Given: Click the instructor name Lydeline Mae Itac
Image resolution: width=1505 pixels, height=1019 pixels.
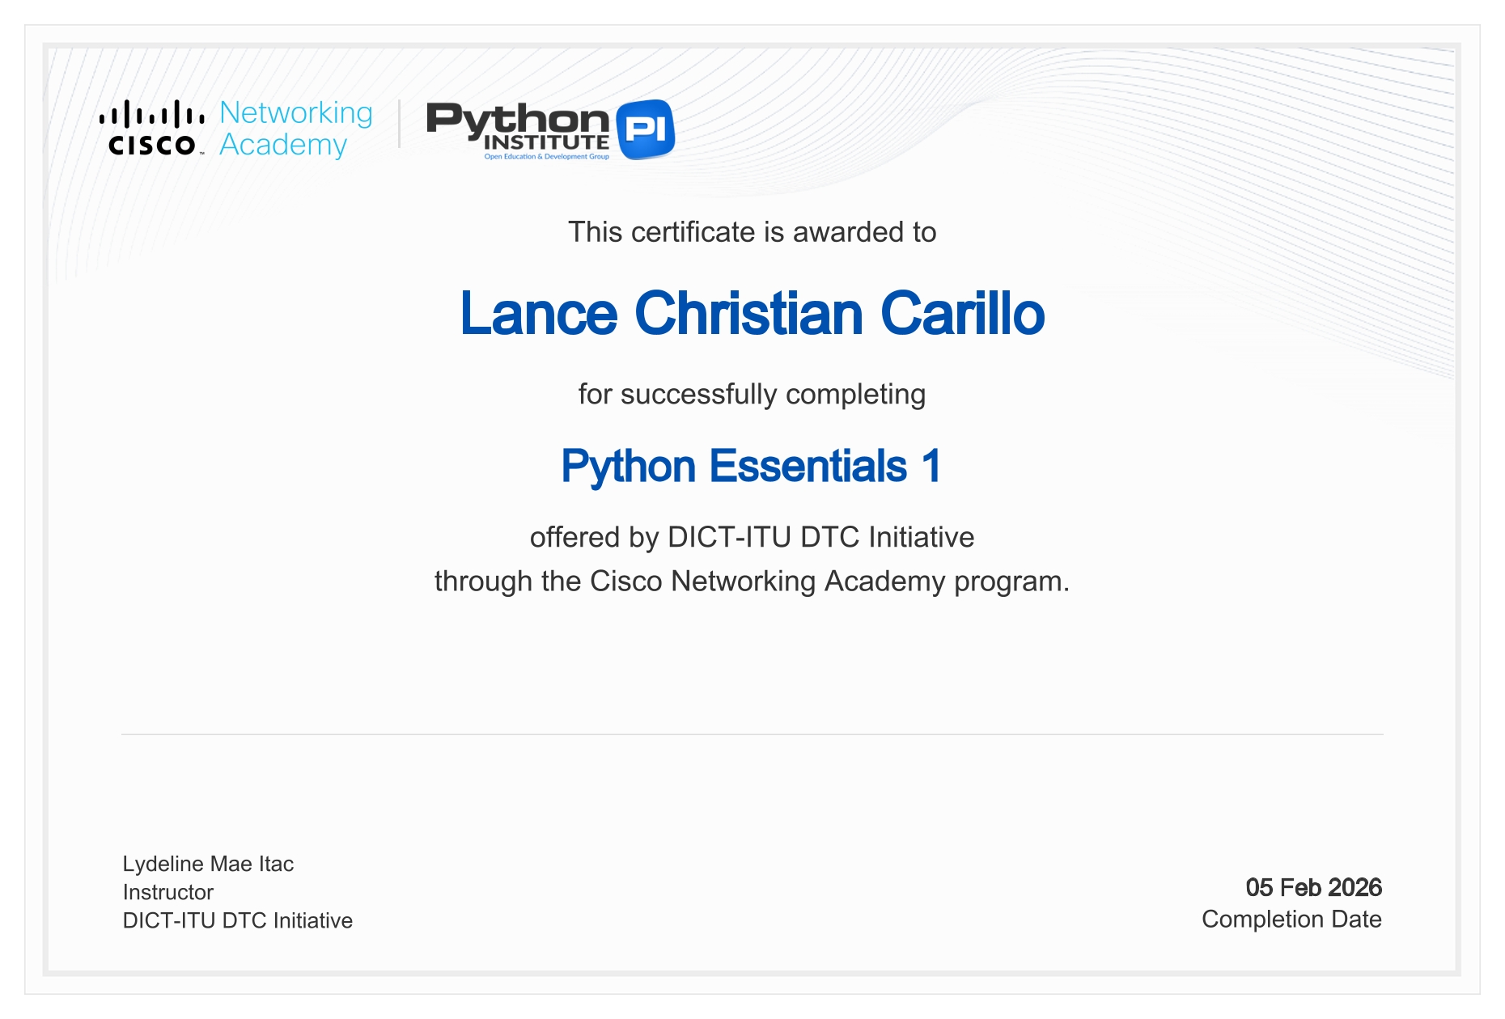Looking at the screenshot, I should click(x=208, y=865).
